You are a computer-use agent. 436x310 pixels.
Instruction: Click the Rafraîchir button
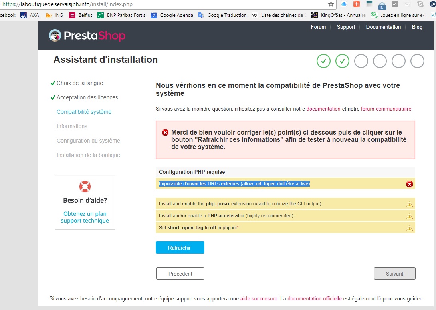tap(180, 247)
